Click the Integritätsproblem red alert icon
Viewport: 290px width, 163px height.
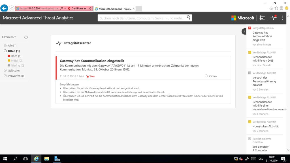point(250,28)
